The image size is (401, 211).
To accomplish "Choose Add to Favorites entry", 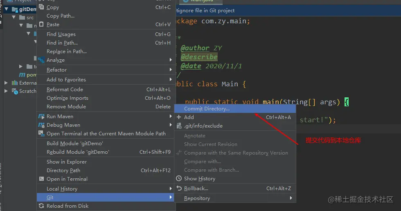I will pyautogui.click(x=106, y=79).
